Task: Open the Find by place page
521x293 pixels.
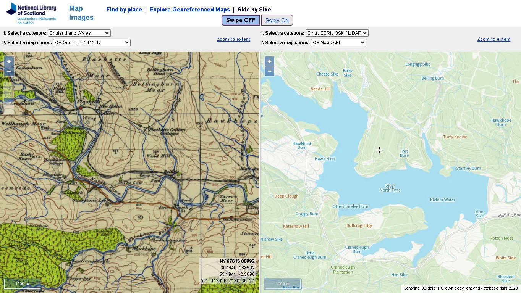Action: [x=124, y=10]
